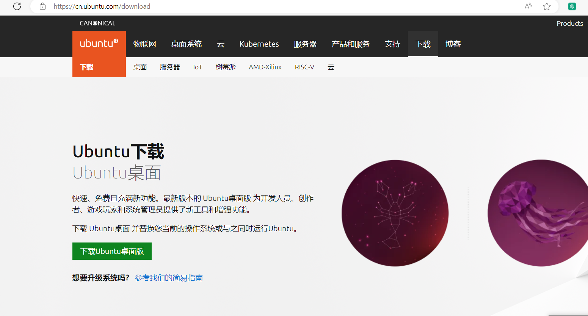
Task: Go to the Ubuntu logo home link
Action: click(99, 44)
